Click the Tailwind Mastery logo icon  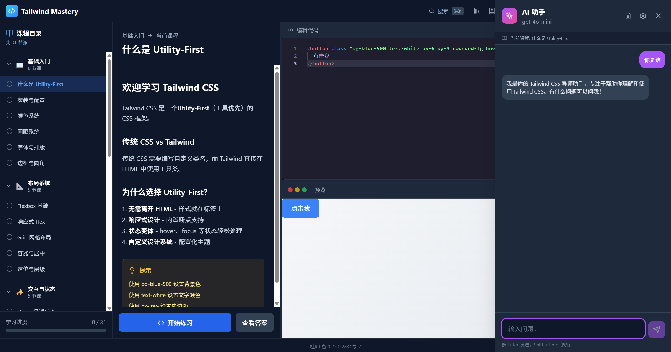12,11
